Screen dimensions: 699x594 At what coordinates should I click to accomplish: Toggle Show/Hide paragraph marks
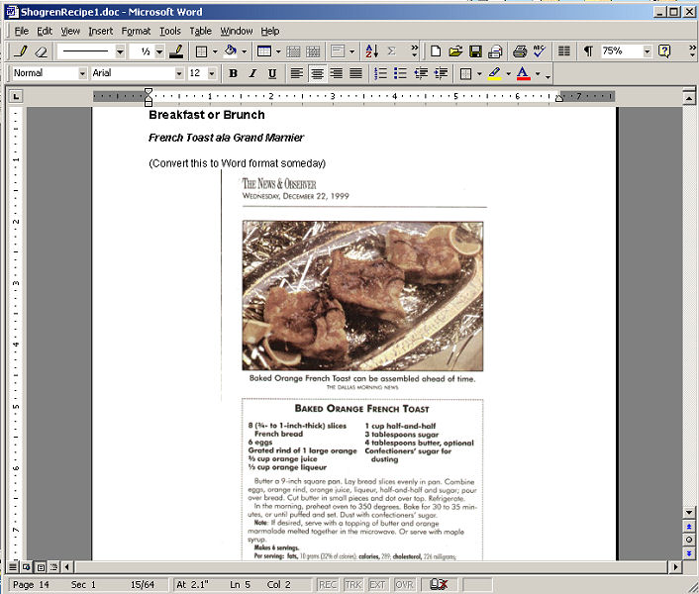[x=588, y=51]
